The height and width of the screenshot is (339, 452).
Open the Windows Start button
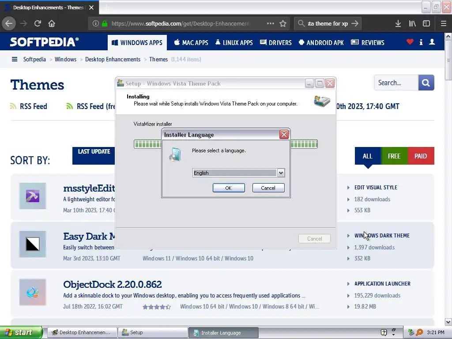tap(21, 332)
